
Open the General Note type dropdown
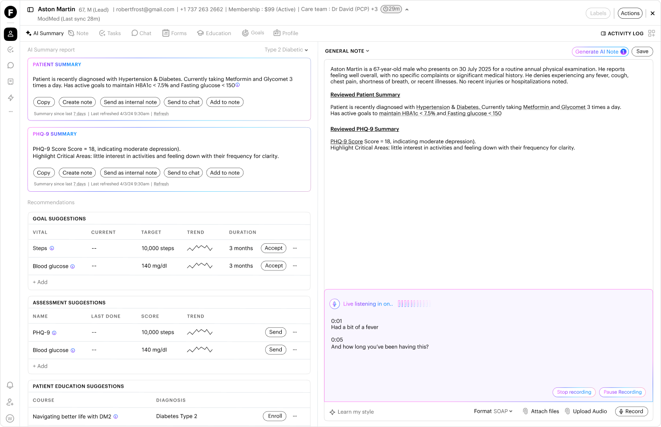click(x=347, y=51)
